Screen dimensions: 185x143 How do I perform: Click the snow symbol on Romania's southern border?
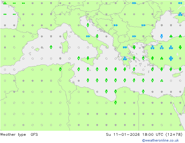pyautogui.click(x=143, y=25)
